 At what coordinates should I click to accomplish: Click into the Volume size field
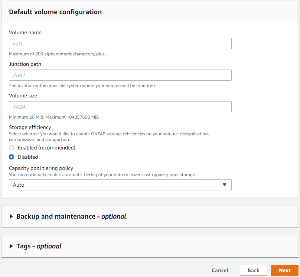tap(120, 107)
